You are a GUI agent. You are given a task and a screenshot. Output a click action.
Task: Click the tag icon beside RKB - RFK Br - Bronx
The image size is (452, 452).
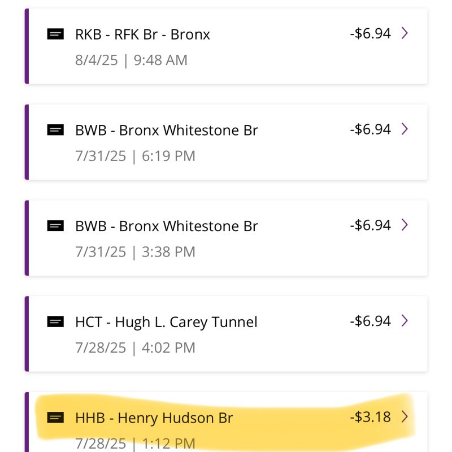55,34
